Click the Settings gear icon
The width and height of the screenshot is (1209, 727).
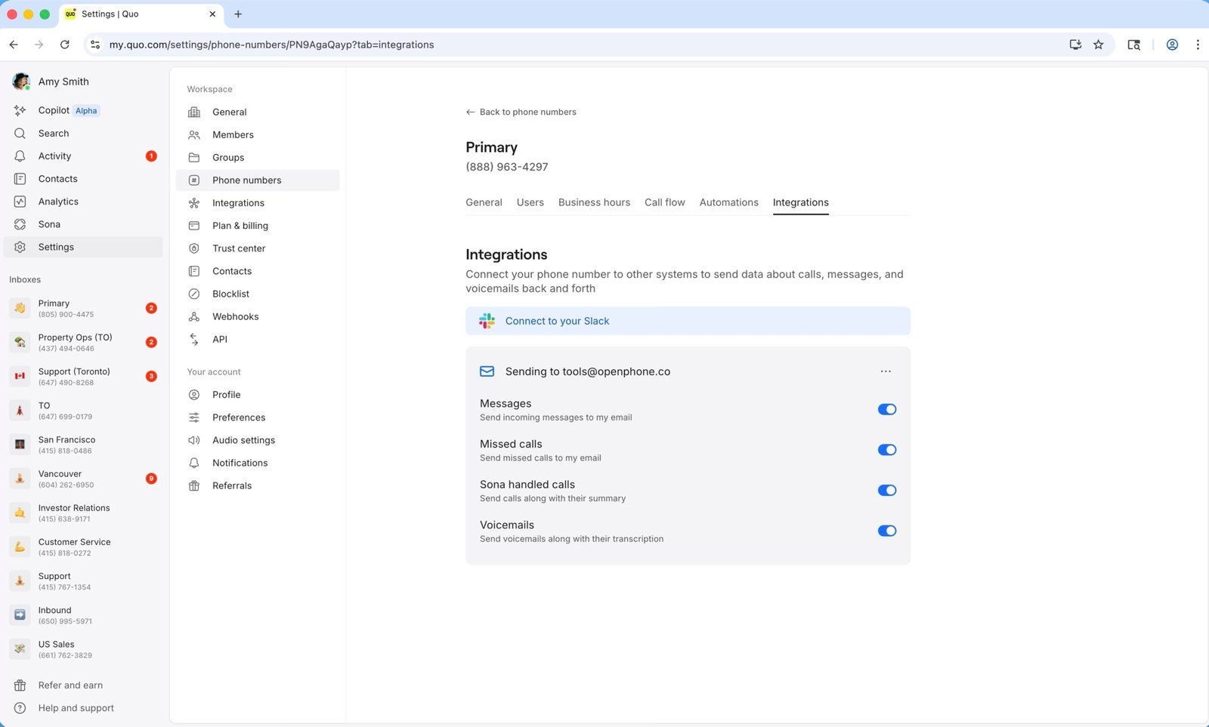[x=20, y=247]
